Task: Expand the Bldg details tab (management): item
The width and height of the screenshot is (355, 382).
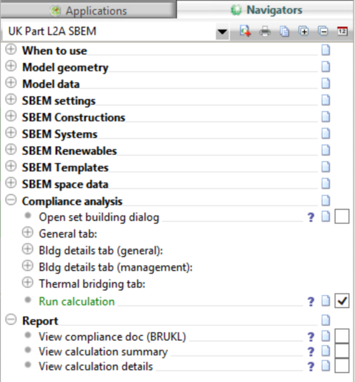Action: point(27,266)
